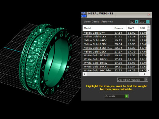Click the 17.29 grams value
159x119 pixels.
pos(118,59)
